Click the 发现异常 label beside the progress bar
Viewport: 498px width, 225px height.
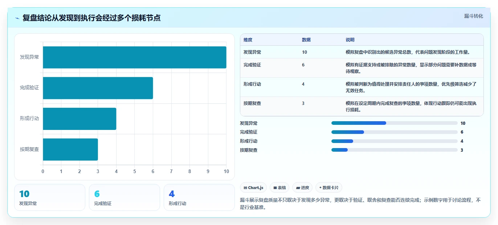pyautogui.click(x=249, y=123)
